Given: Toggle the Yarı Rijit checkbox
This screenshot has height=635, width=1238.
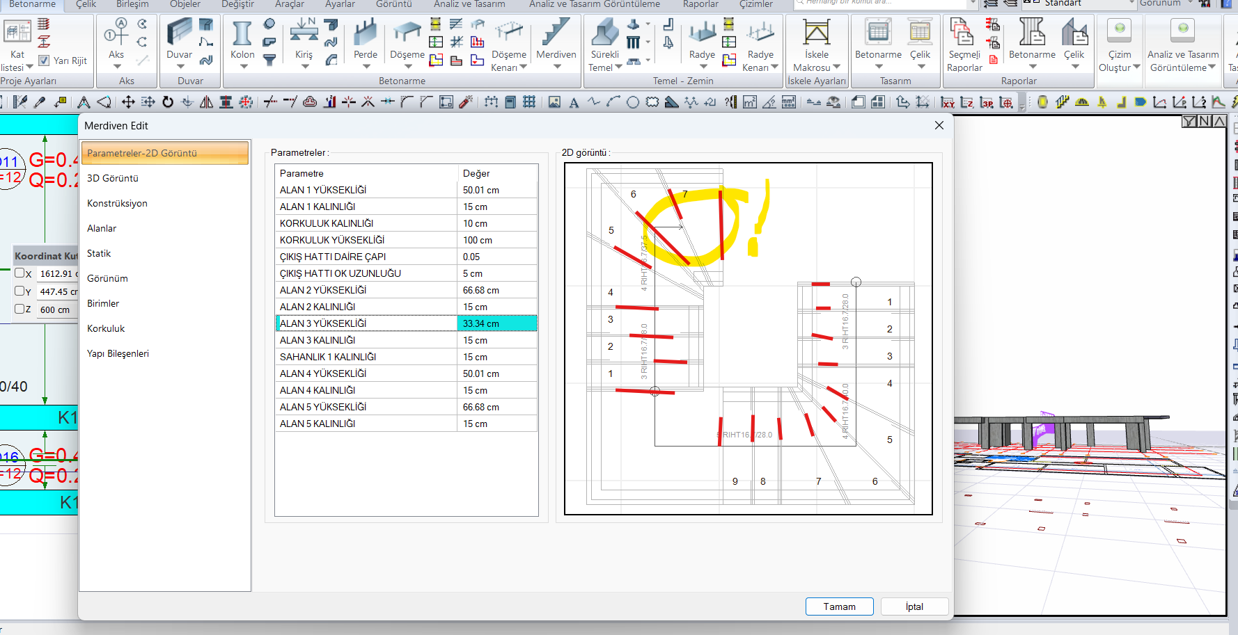Looking at the screenshot, I should (x=44, y=61).
